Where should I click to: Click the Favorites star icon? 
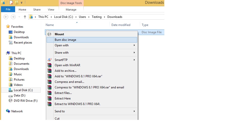8,26
